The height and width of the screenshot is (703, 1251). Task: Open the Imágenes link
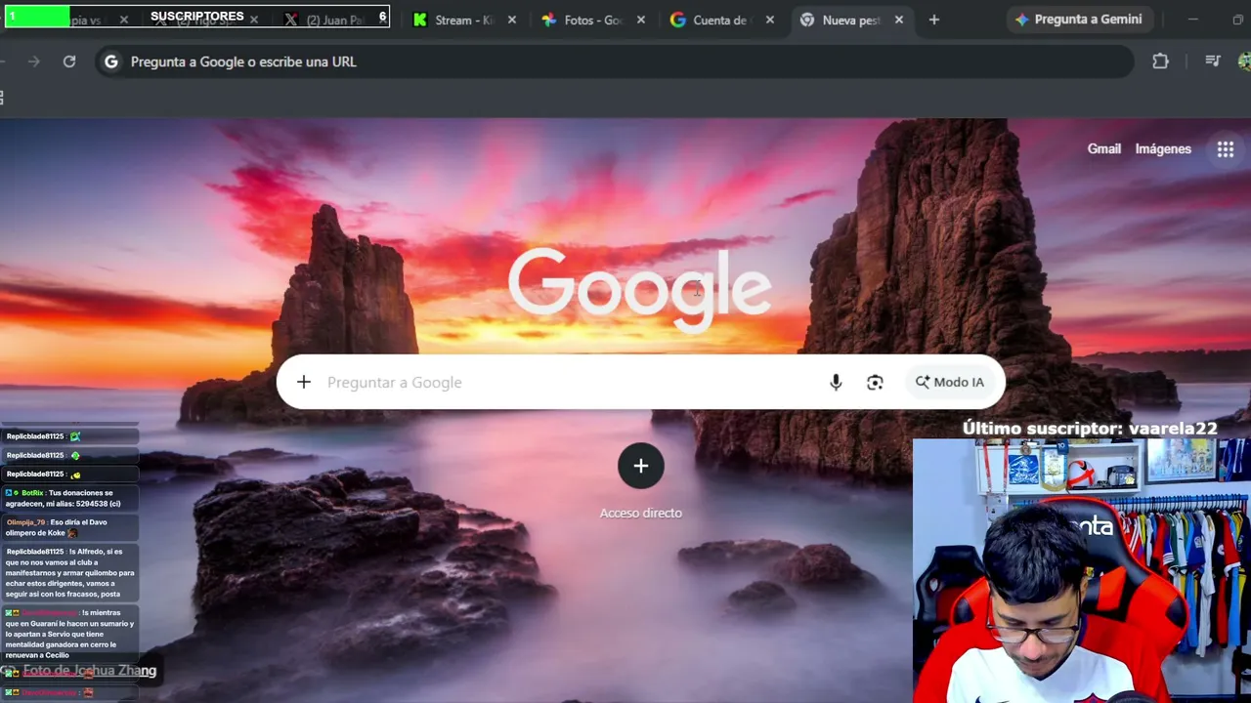(1163, 149)
